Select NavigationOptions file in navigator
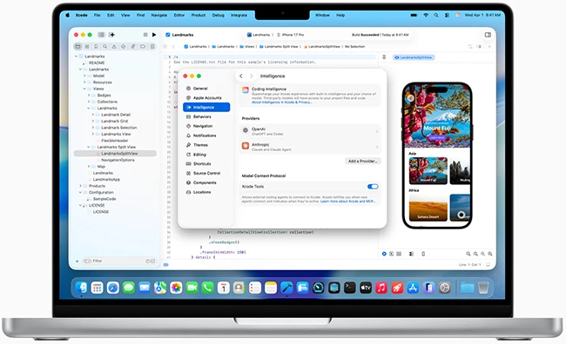 (x=118, y=160)
